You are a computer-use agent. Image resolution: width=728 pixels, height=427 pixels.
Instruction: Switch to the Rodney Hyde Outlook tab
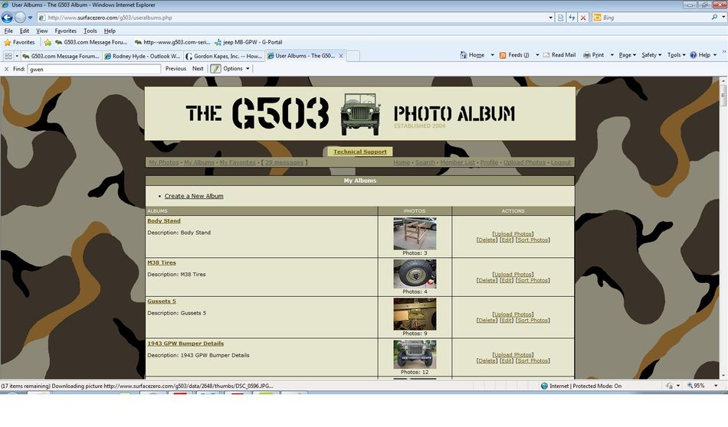coord(142,56)
